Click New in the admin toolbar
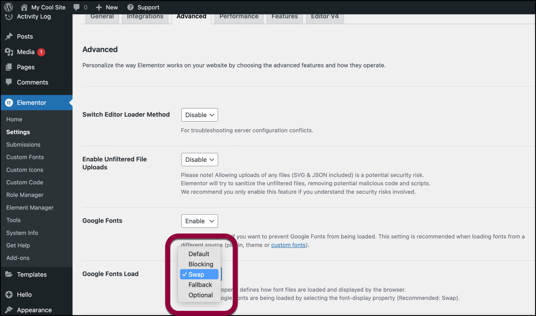Image resolution: width=536 pixels, height=316 pixels. [107, 7]
